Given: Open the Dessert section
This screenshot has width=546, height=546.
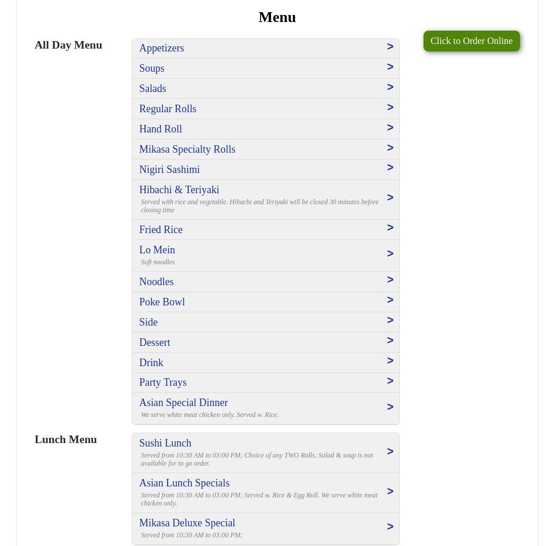Looking at the screenshot, I should pyautogui.click(x=154, y=342).
